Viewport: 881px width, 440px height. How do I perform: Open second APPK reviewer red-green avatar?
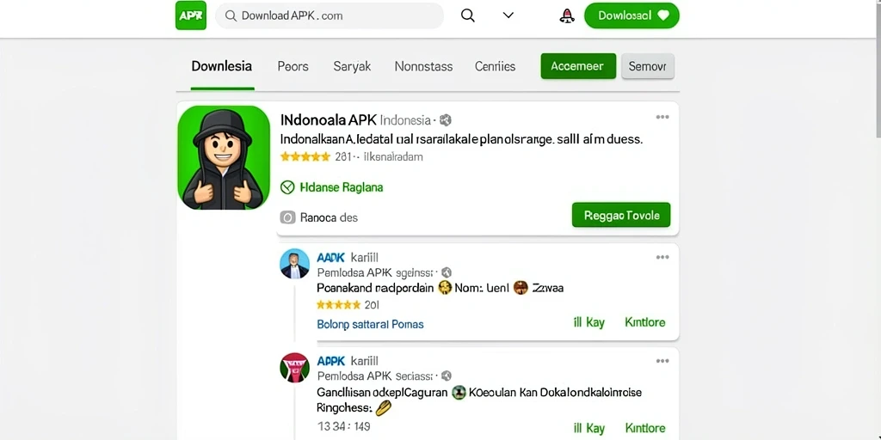[x=294, y=368]
